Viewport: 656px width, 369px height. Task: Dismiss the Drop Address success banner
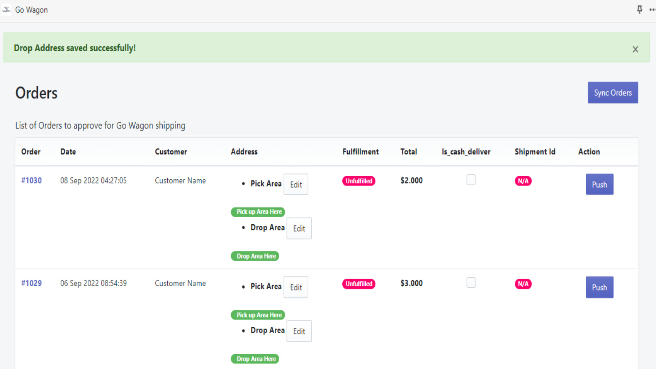click(x=635, y=49)
